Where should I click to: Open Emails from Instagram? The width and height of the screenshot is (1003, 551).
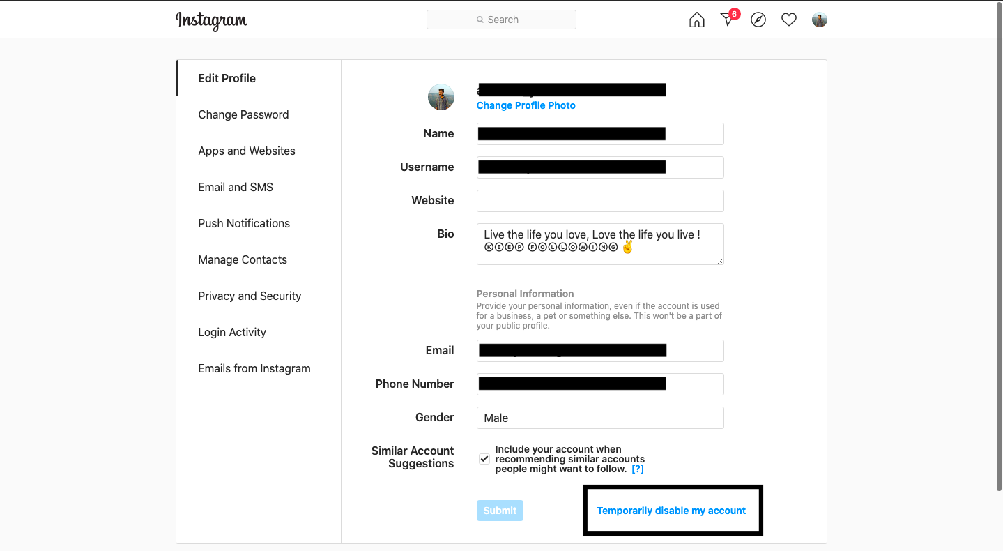[x=254, y=368]
